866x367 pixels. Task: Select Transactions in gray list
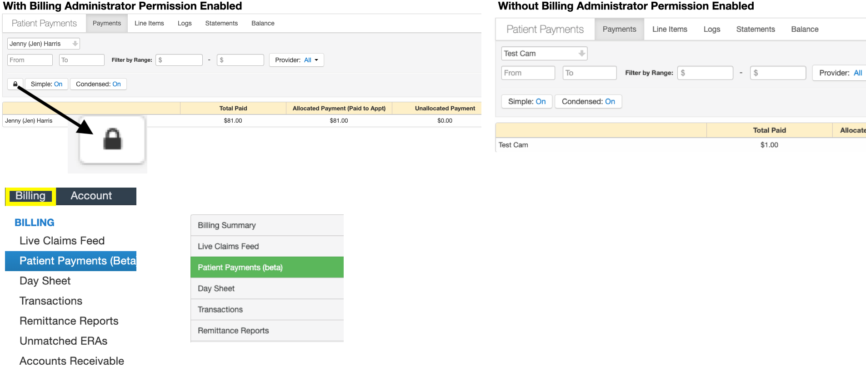tap(267, 309)
